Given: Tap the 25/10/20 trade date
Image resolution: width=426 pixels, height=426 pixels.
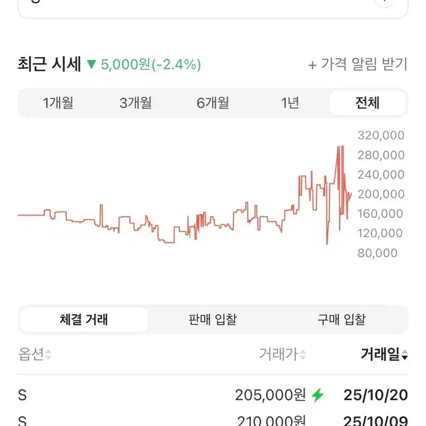Looking at the screenshot, I should coord(375,395).
